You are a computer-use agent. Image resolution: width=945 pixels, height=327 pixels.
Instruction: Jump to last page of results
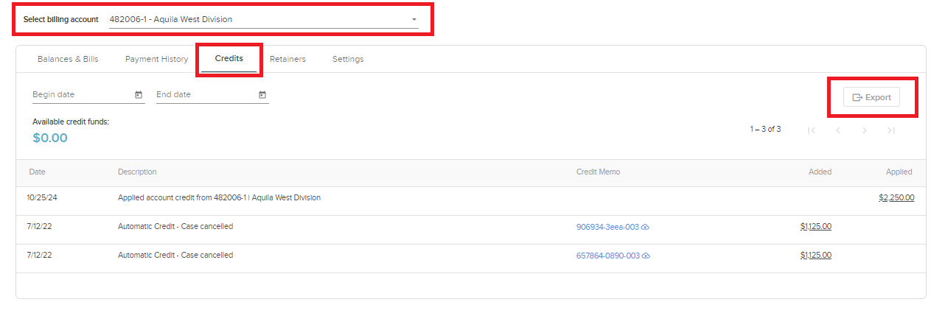[x=891, y=130]
